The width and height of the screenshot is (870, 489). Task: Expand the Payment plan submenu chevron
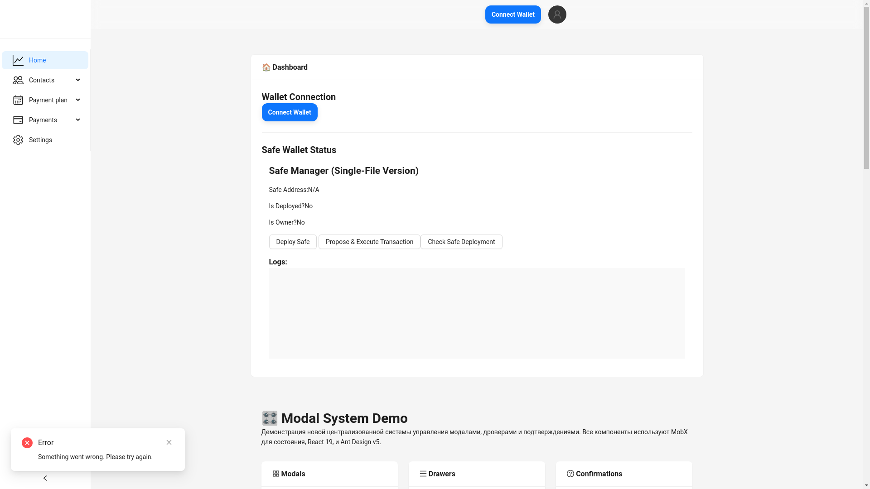pyautogui.click(x=77, y=100)
